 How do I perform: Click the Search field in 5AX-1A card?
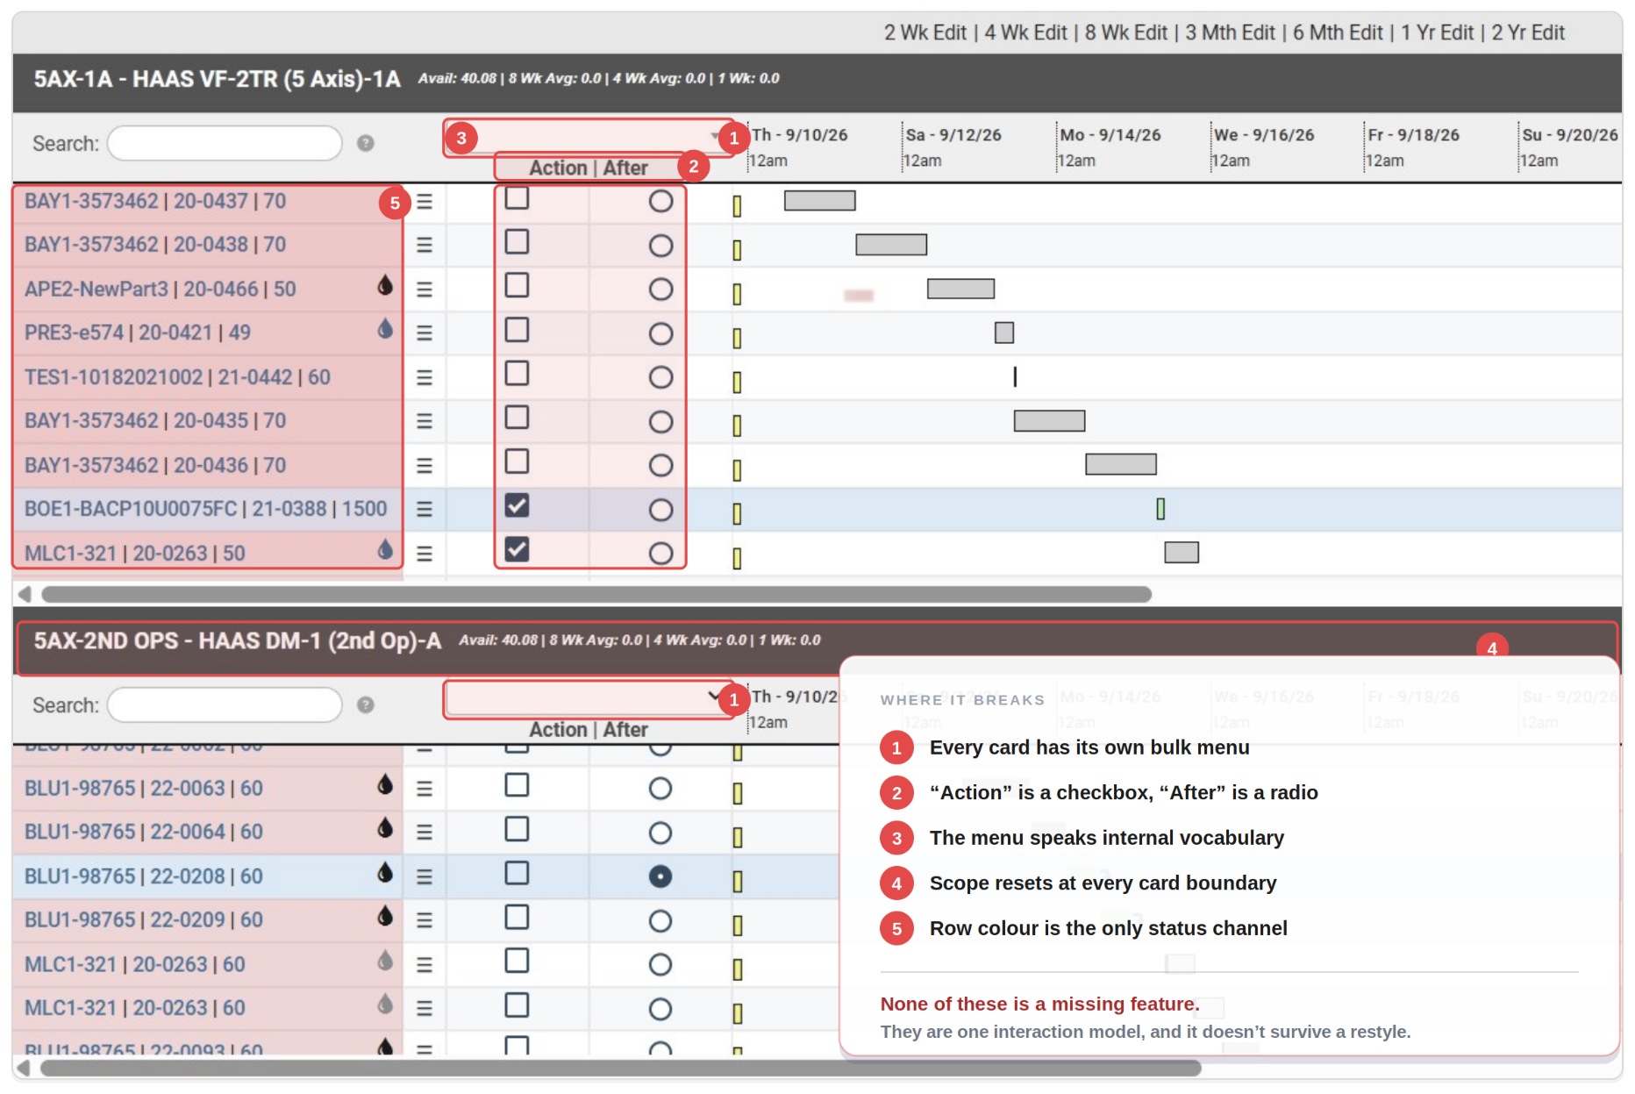tap(225, 143)
